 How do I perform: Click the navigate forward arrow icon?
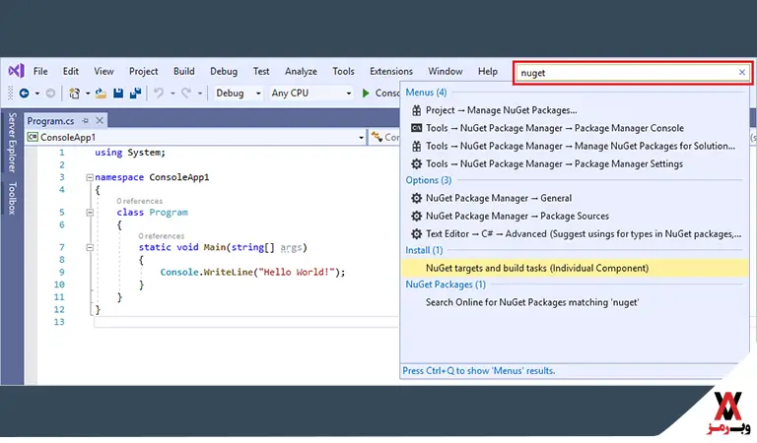50,94
